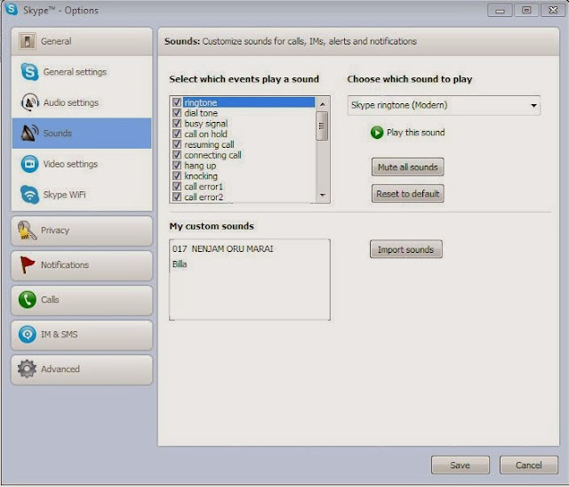Click the Import sounds button
The width and height of the screenshot is (569, 487).
point(406,249)
